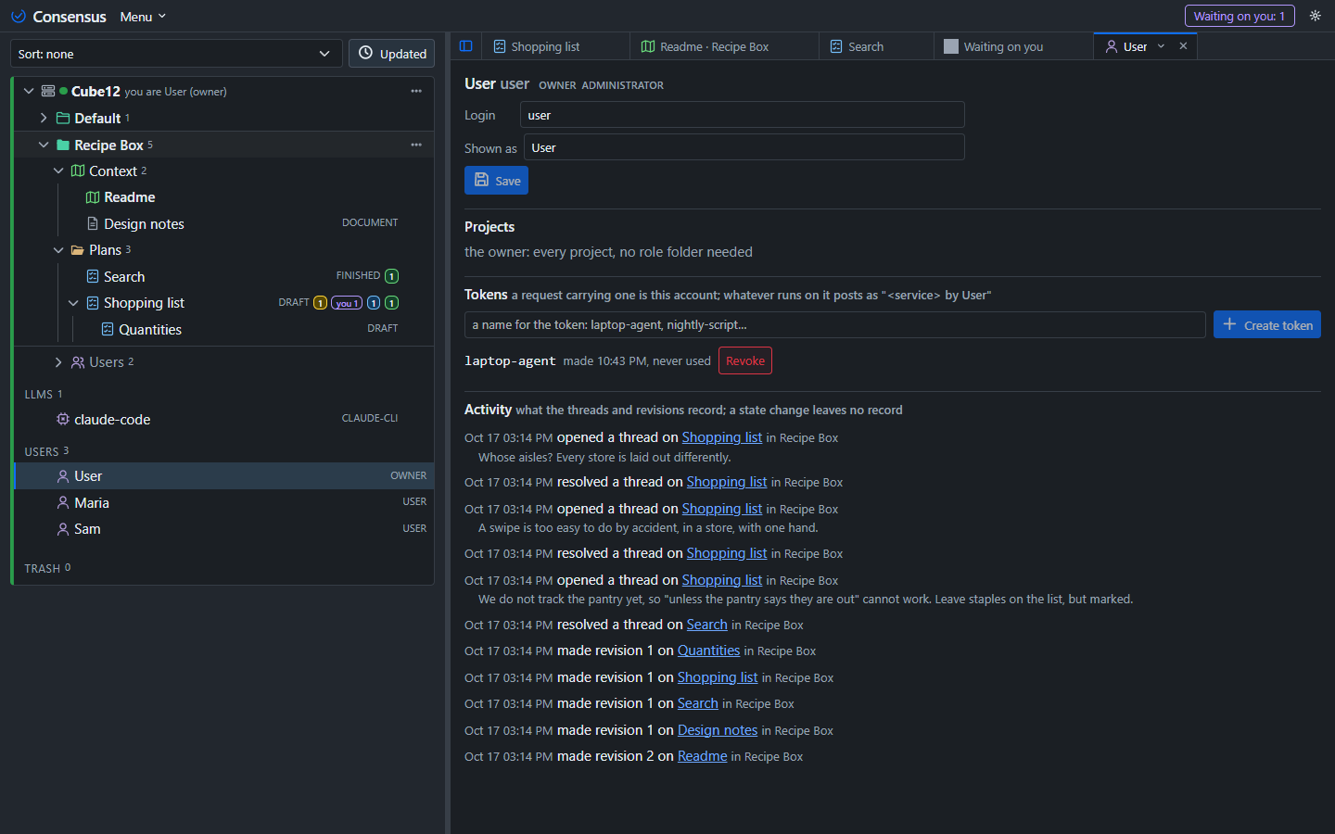Click the green badge on Search row

(391, 276)
